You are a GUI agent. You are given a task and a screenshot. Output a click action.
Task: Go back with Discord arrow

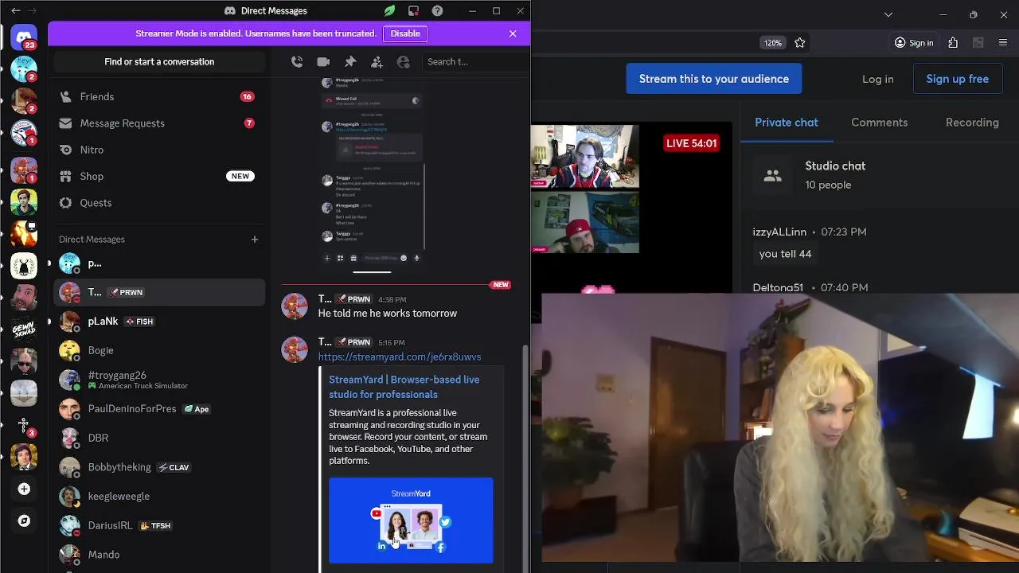point(16,11)
